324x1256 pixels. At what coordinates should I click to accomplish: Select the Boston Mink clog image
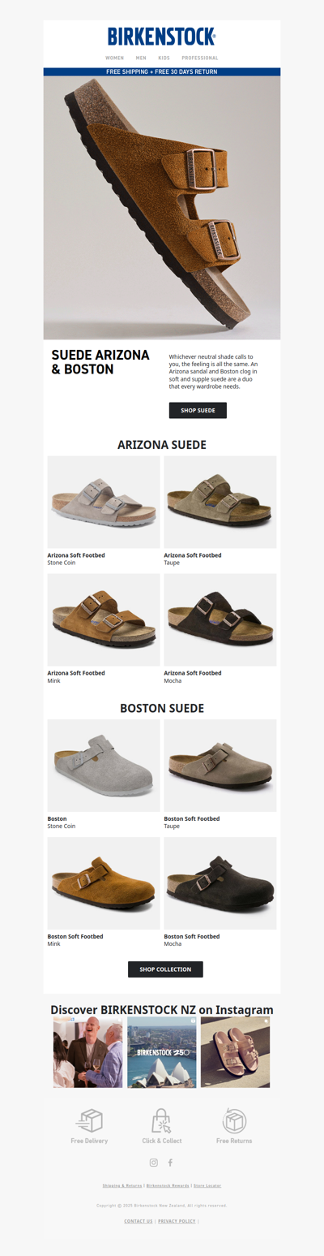click(104, 883)
